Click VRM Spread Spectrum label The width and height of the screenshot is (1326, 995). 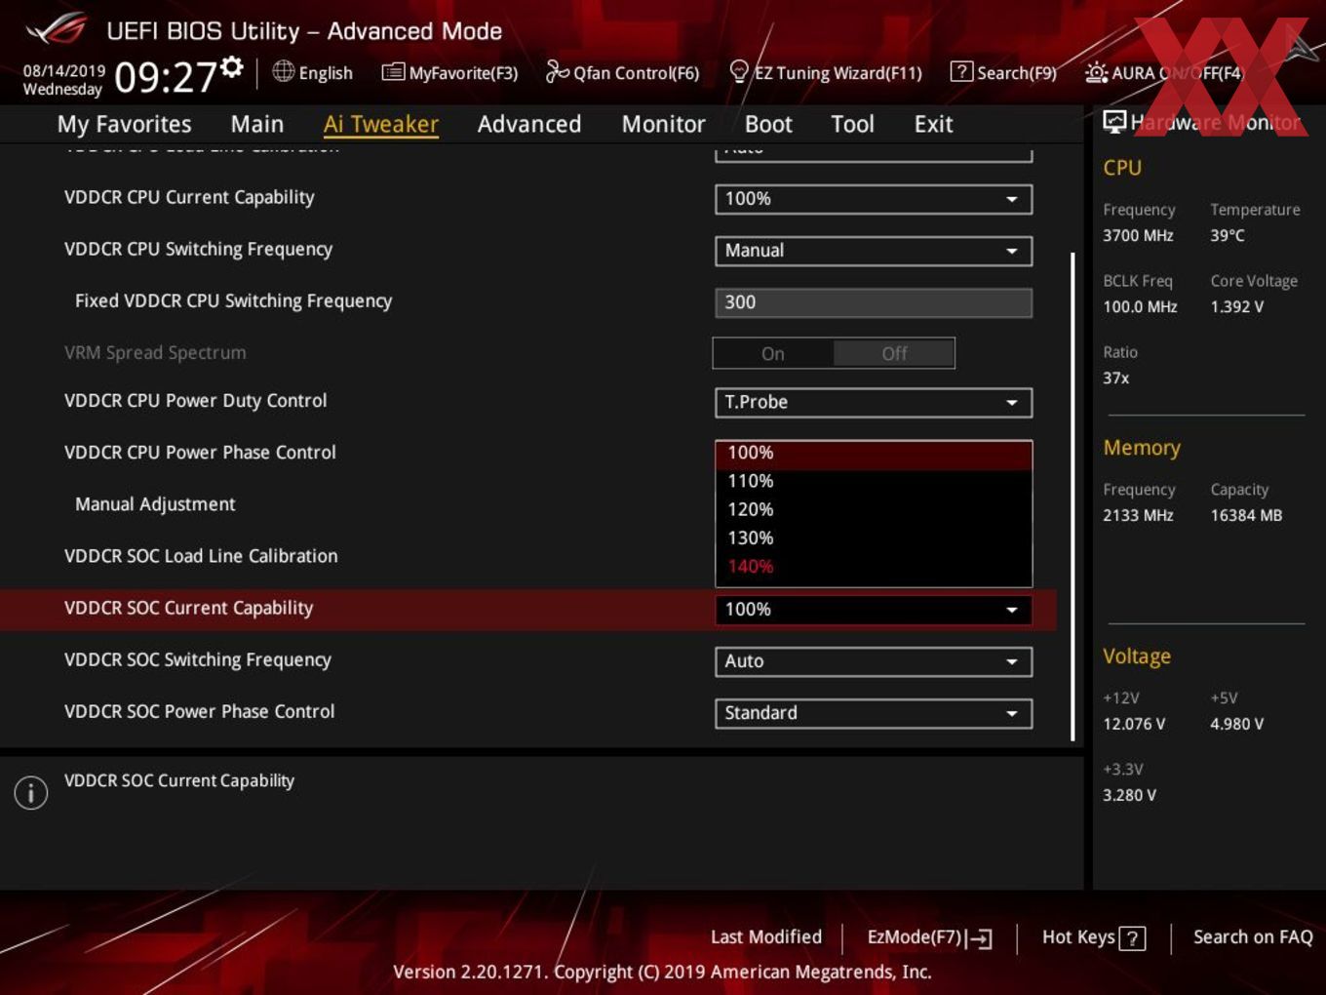click(x=155, y=353)
